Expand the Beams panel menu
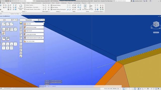Viewport: 161px width, 90px height. click(x=24, y=11)
